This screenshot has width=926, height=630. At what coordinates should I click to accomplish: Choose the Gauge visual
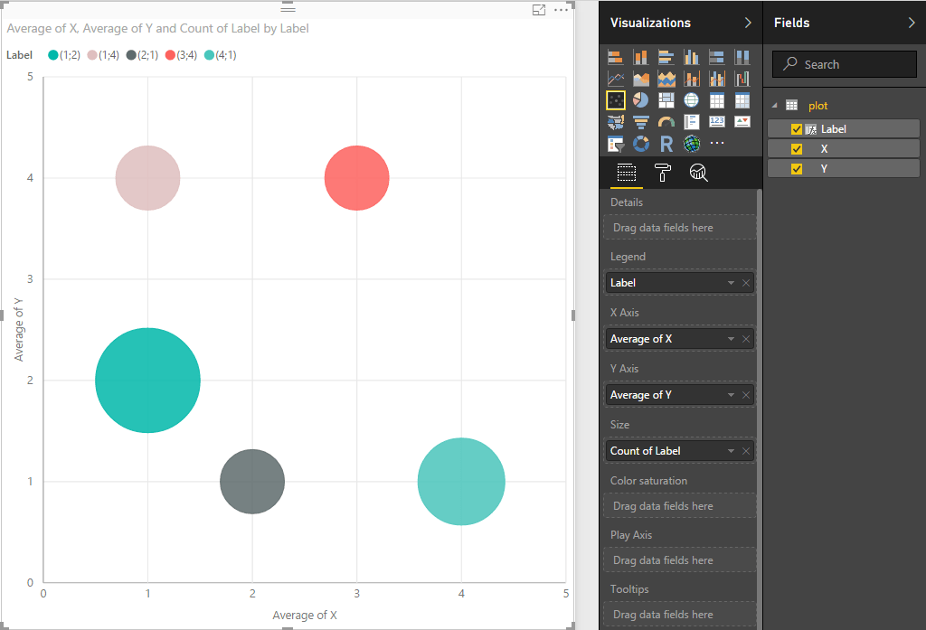pyautogui.click(x=666, y=121)
